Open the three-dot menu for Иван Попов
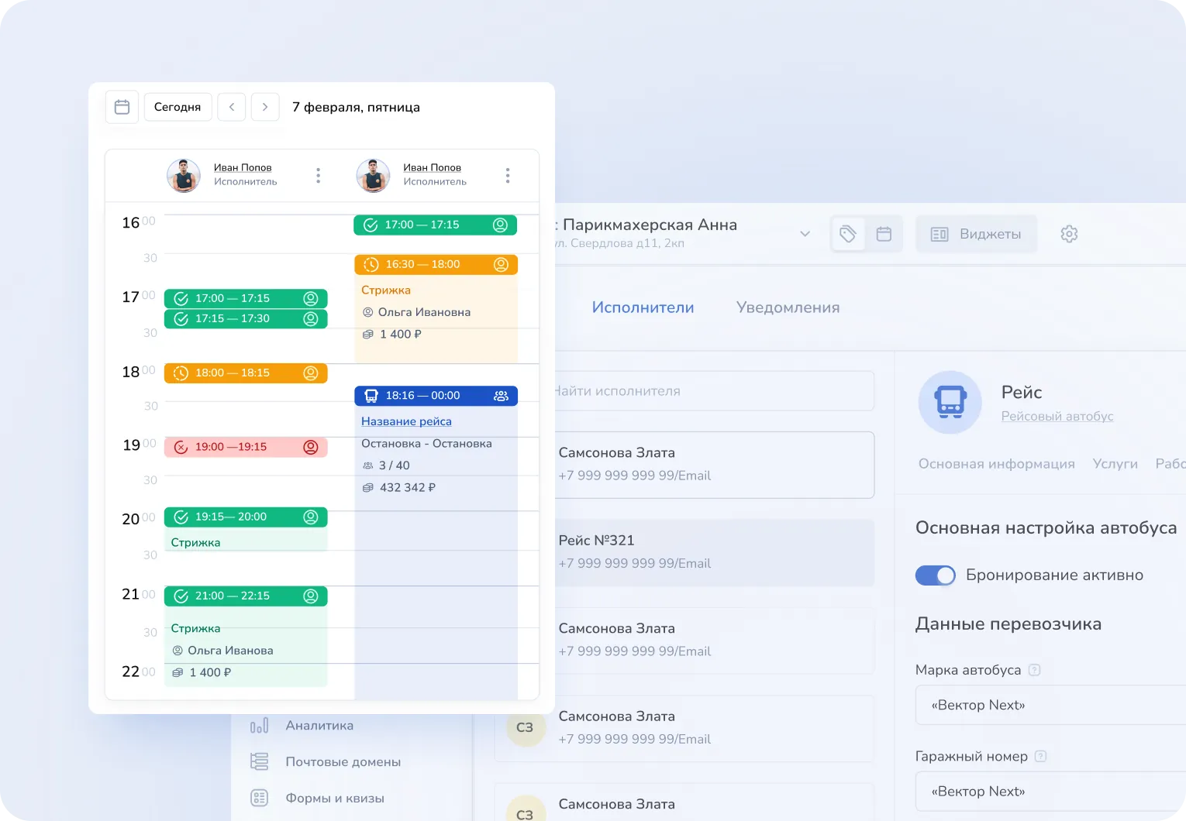The image size is (1186, 821). pyautogui.click(x=318, y=175)
